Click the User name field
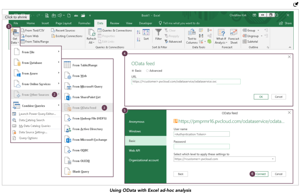 click(x=202, y=134)
